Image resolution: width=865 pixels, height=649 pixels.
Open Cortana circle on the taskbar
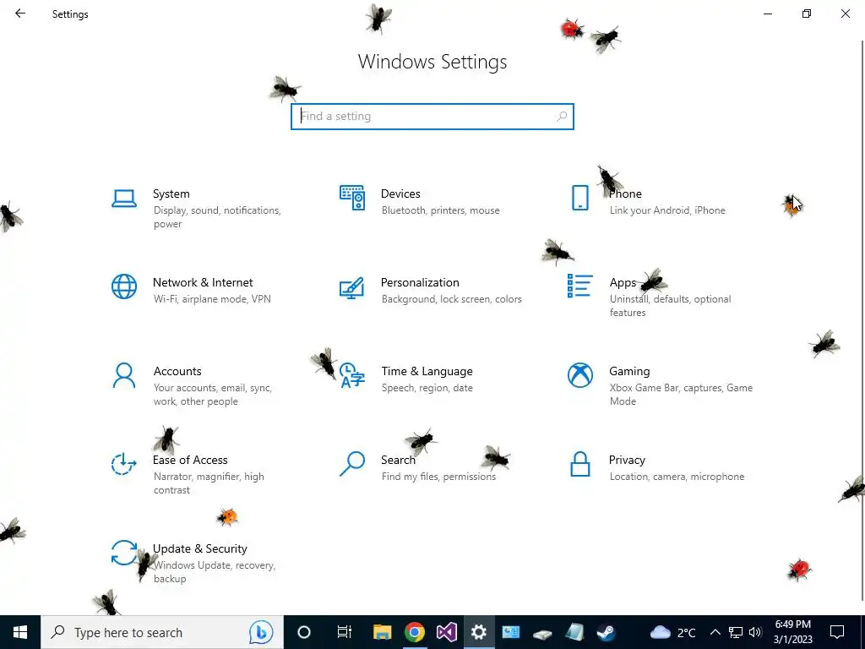point(304,632)
